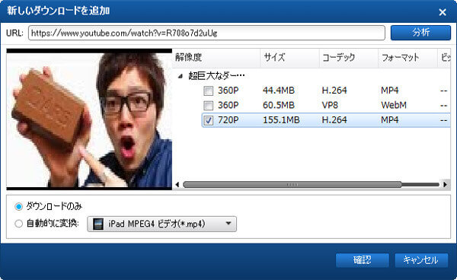This screenshot has width=457, height=280.
Task: Click the MP4 format in 44.4MB row
Action: pos(389,91)
